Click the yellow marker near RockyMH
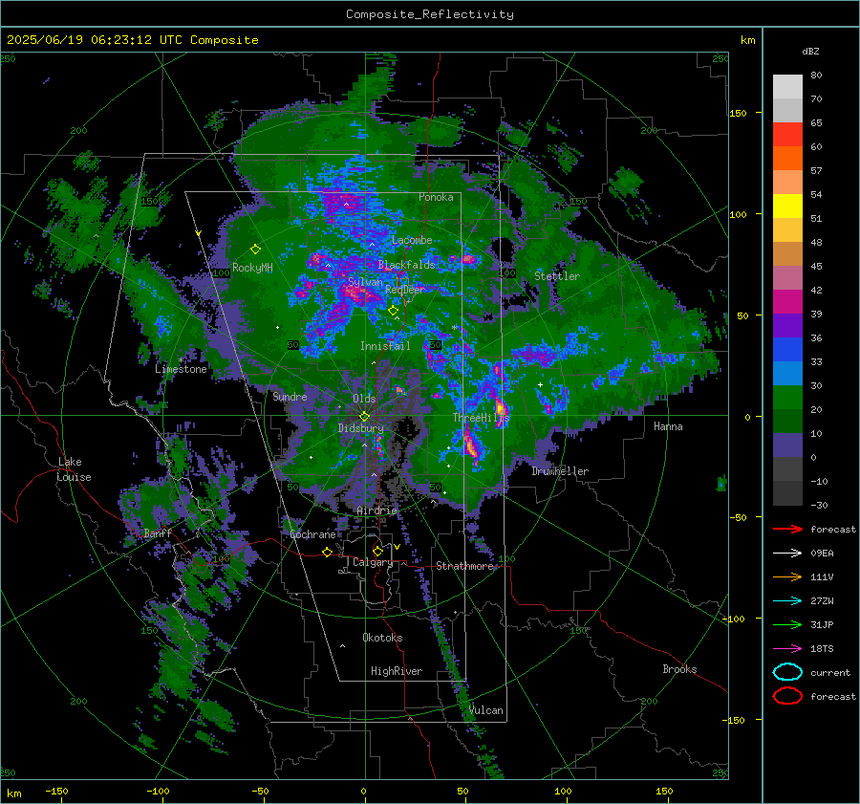This screenshot has width=860, height=804. click(x=255, y=250)
